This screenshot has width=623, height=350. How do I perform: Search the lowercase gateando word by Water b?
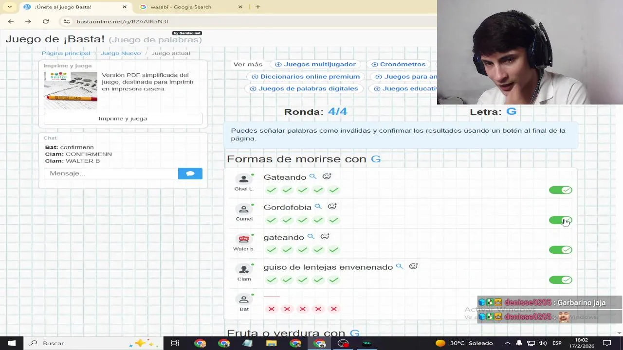[x=311, y=237]
